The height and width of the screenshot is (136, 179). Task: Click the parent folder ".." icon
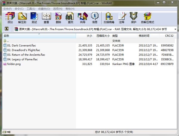(5, 41)
